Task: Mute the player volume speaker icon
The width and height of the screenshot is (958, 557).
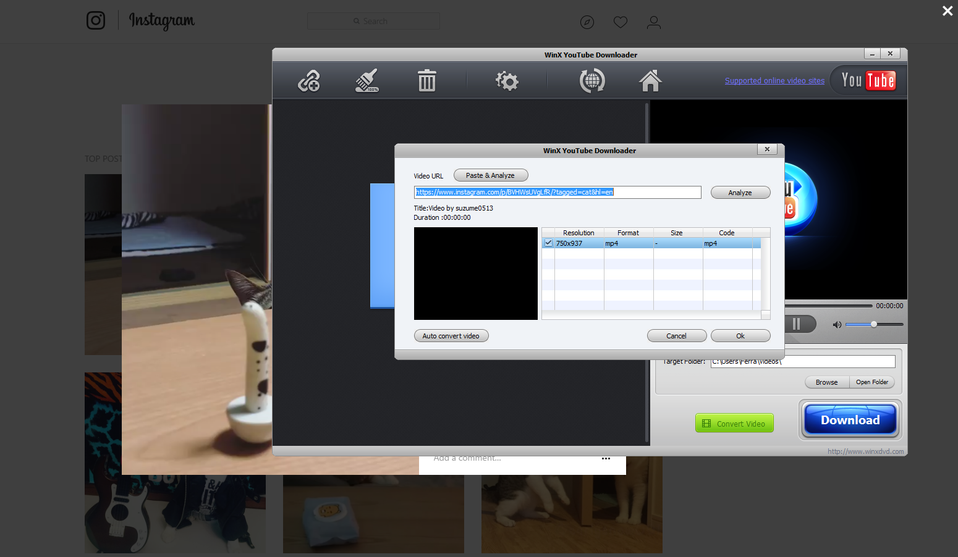Action: pyautogui.click(x=837, y=325)
